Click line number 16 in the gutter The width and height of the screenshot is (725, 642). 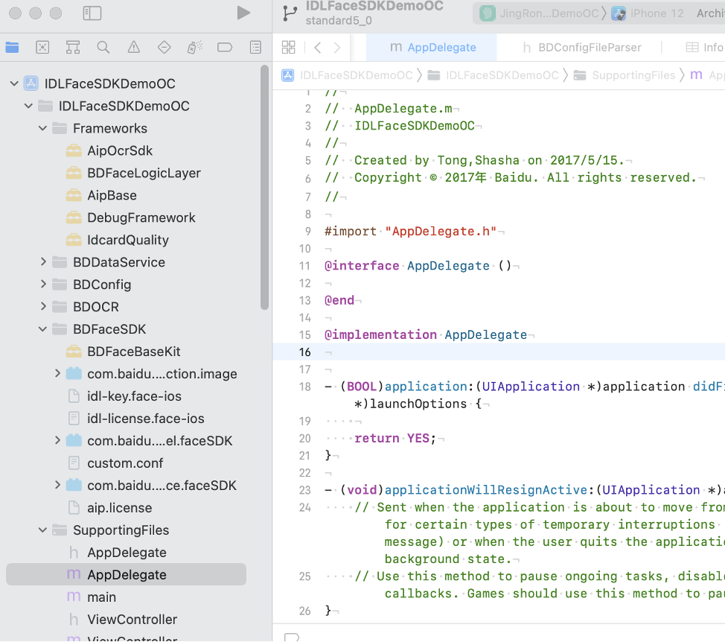(x=304, y=352)
